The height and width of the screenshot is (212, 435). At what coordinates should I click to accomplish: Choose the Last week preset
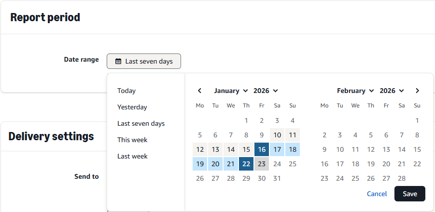pyautogui.click(x=132, y=156)
